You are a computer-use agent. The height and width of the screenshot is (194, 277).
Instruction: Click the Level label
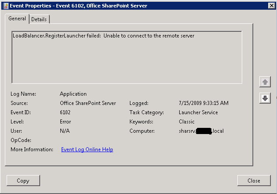click(x=17, y=122)
